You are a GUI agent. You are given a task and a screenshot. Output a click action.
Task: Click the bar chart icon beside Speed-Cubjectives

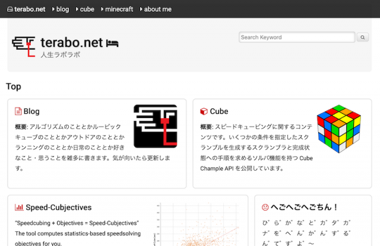[19, 207]
